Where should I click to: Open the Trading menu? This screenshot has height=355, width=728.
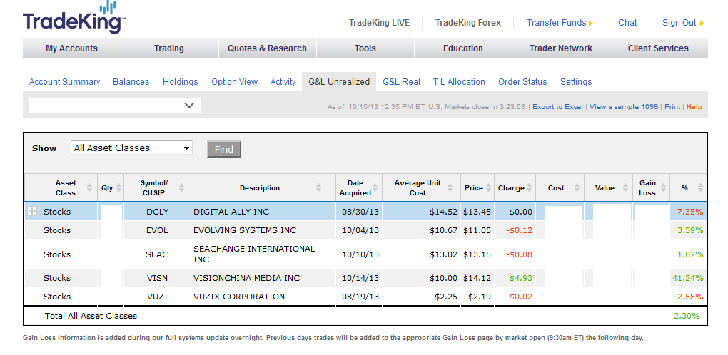click(169, 48)
